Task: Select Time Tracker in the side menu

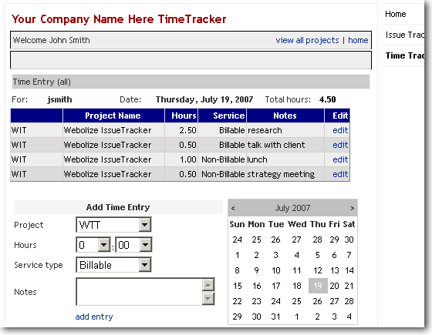Action: [x=404, y=55]
